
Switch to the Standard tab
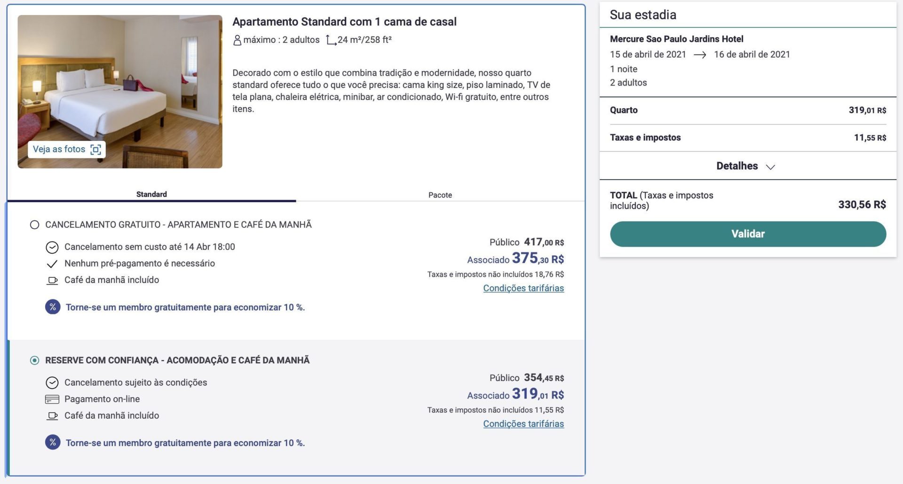151,195
